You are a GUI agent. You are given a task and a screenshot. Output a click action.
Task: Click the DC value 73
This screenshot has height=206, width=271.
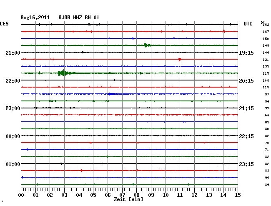coord(267,143)
